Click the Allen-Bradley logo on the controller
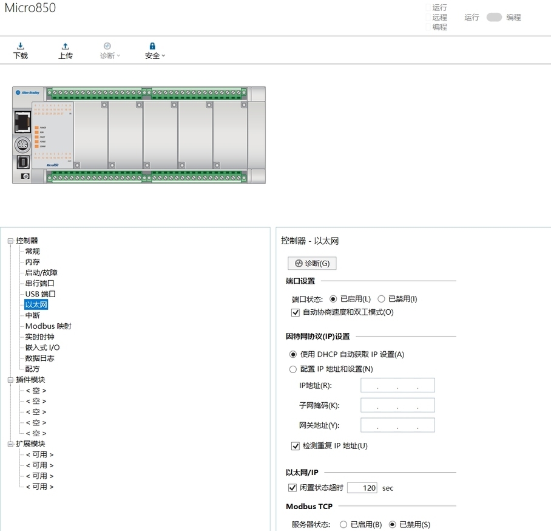551x531 pixels. point(28,92)
